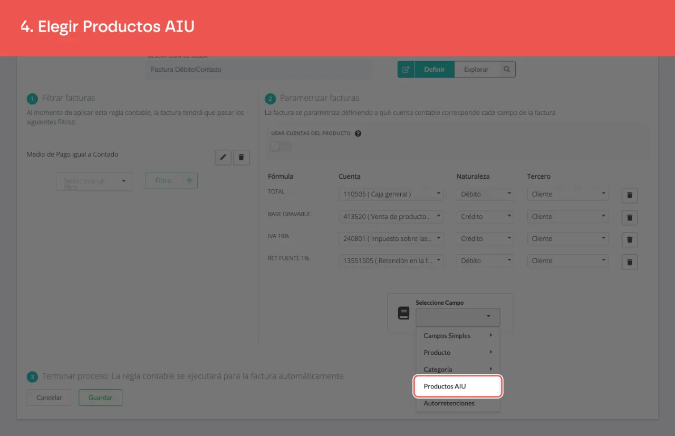Change TOTAL Naturaleza dropdown Débito
Screen dimensions: 675x436
coord(485,194)
